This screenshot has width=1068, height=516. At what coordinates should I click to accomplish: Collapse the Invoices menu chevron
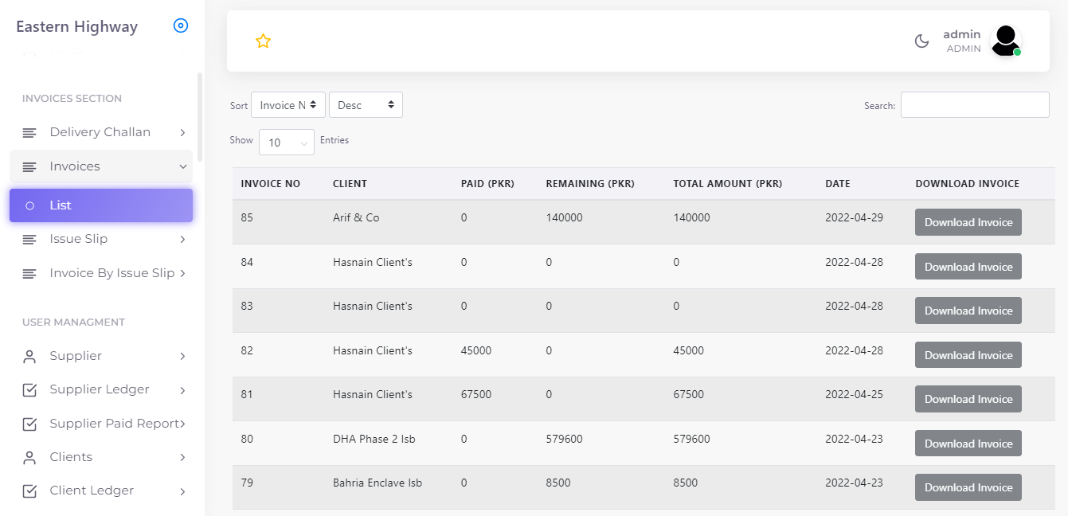point(182,166)
